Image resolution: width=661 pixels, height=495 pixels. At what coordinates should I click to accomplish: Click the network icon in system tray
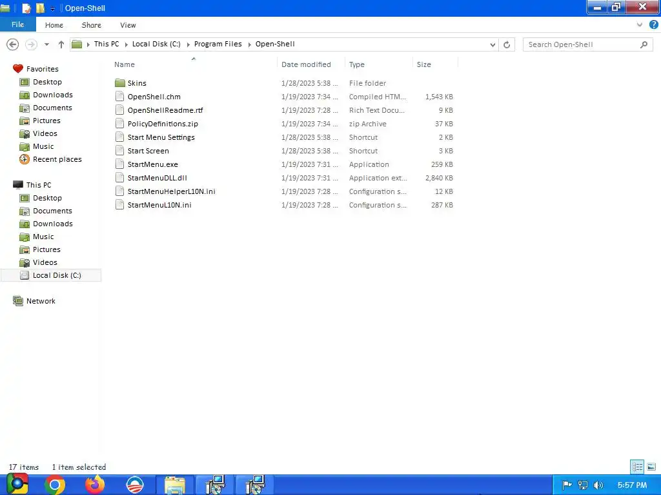(583, 485)
